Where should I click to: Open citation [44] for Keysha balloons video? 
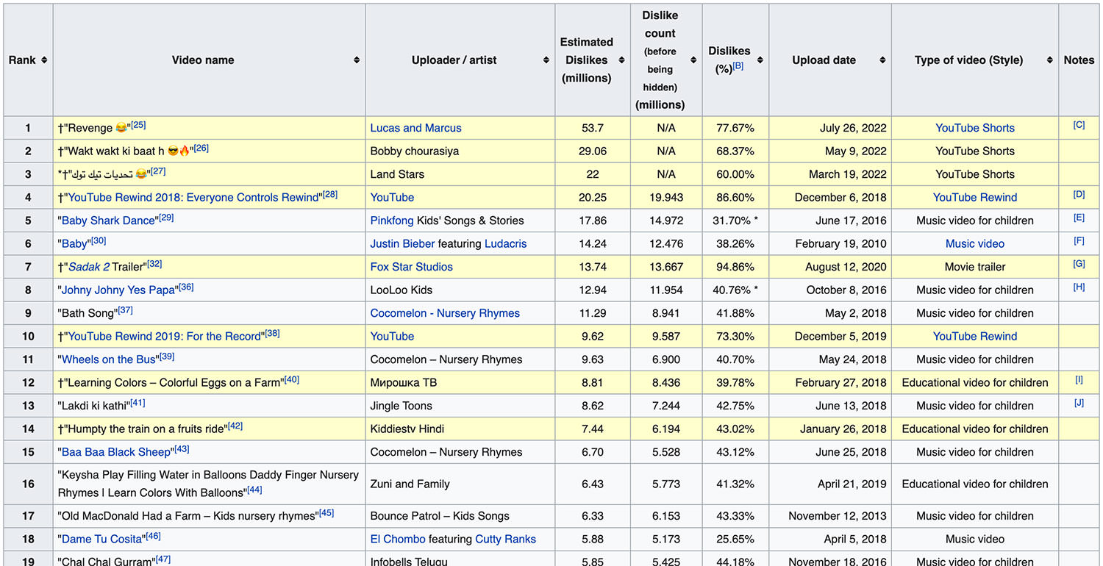[254, 490]
